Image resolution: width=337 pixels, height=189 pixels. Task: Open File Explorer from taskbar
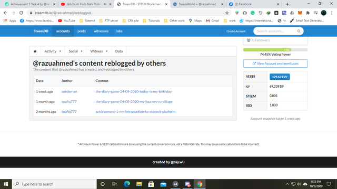click(139, 184)
